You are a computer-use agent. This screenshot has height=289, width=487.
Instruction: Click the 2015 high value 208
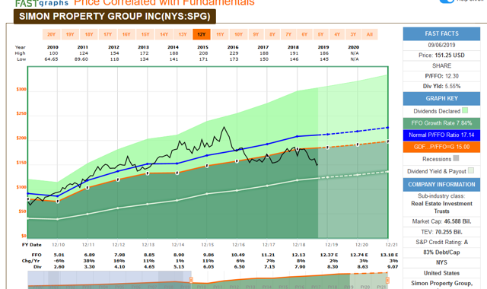tap(203, 53)
